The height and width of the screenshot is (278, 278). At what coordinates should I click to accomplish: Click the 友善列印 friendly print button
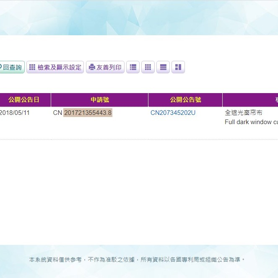click(x=105, y=67)
